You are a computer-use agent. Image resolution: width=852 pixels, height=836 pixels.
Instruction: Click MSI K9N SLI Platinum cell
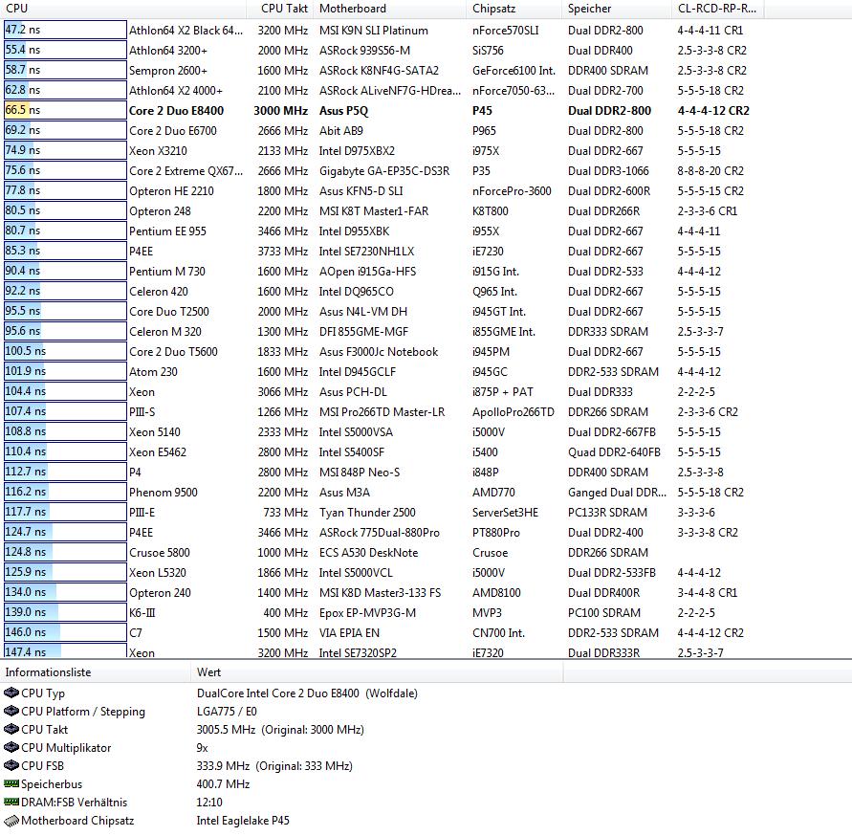coord(373,31)
